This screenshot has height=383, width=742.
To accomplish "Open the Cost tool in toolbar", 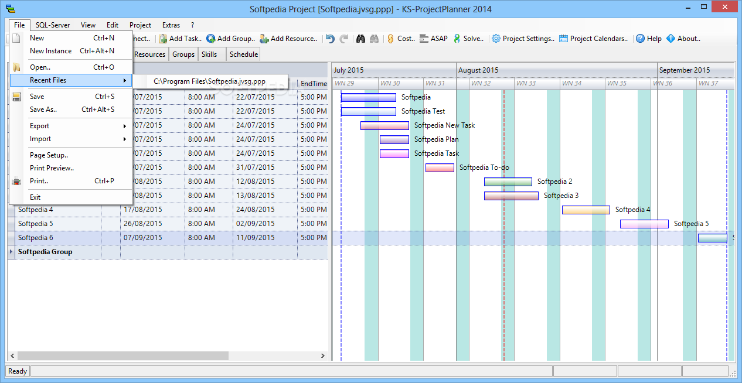I will [x=401, y=39].
